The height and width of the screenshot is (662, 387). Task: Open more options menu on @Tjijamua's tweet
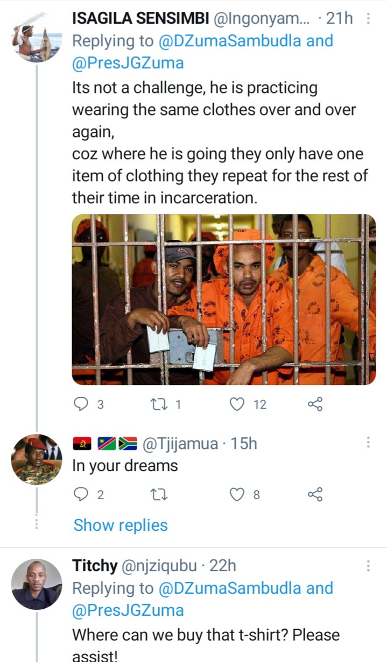[x=368, y=443]
